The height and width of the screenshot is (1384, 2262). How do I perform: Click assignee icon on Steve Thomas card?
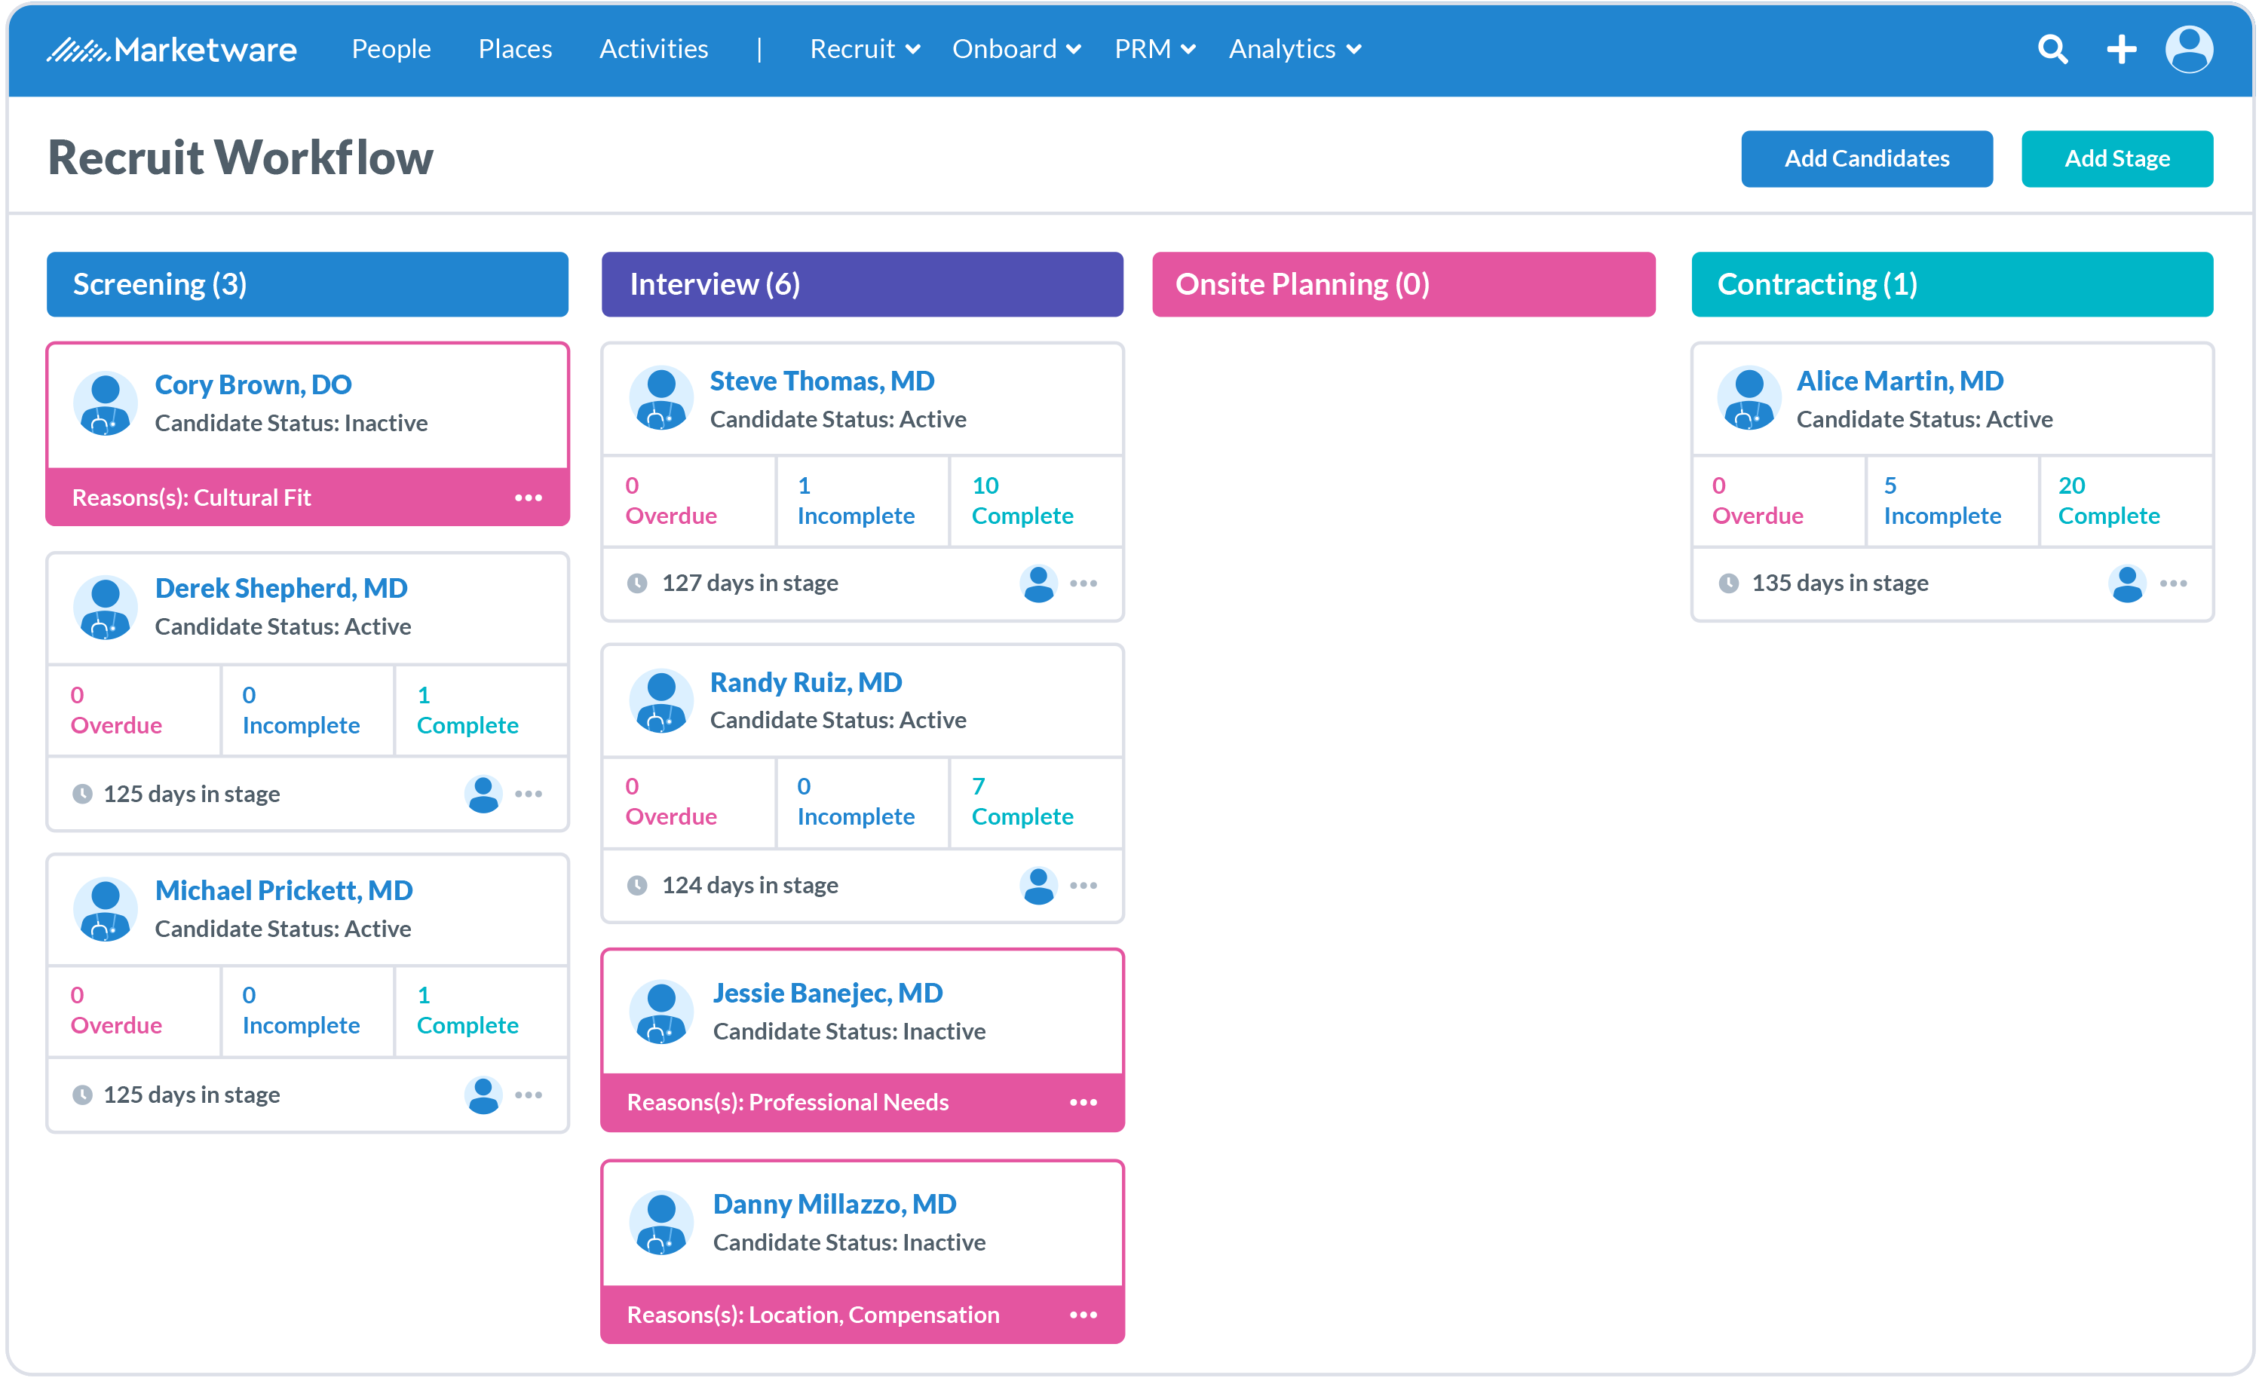pos(1038,583)
